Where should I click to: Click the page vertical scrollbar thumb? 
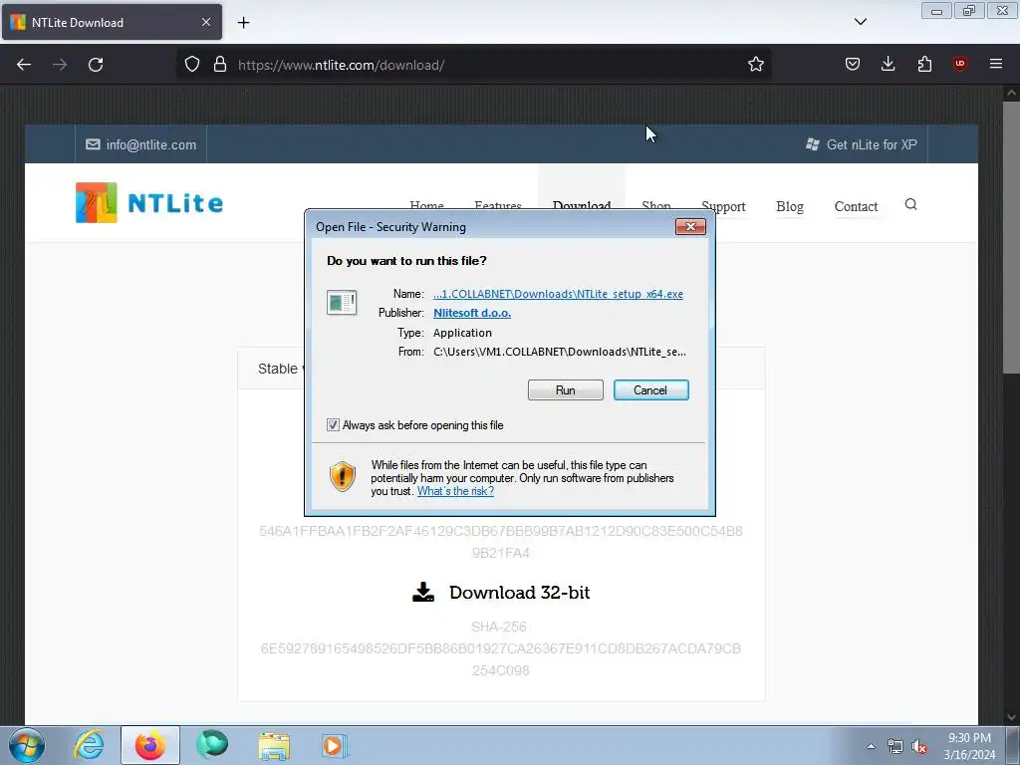(1011, 237)
